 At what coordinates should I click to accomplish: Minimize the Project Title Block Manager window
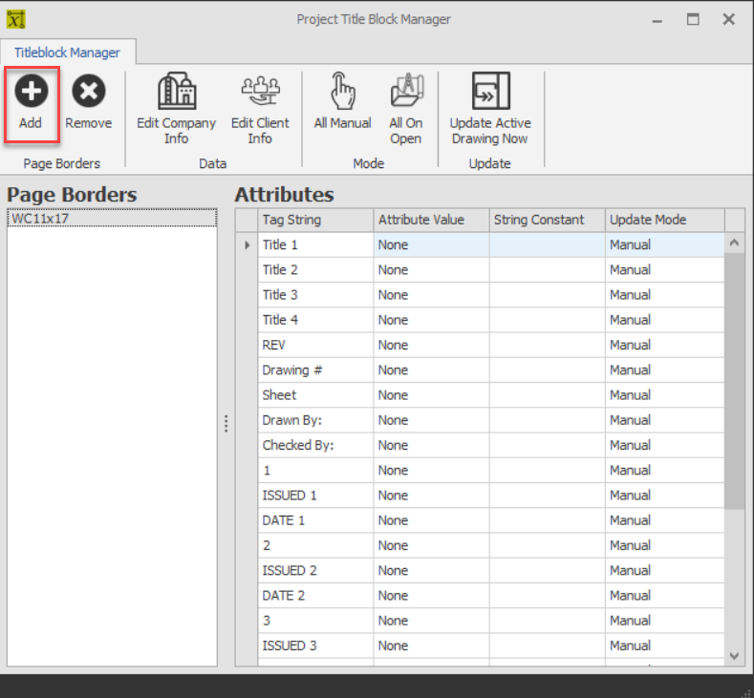(x=657, y=20)
